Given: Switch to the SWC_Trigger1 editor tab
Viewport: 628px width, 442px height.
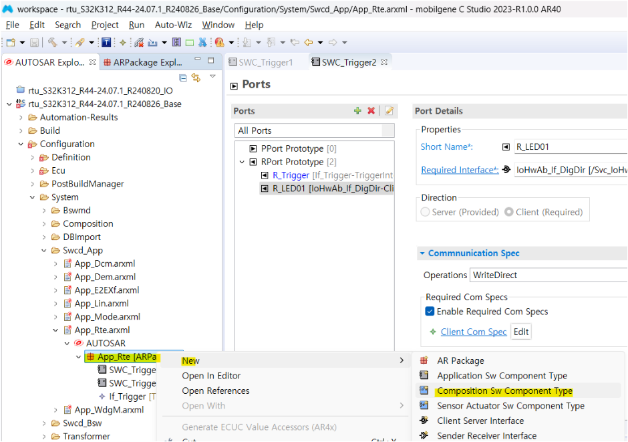Looking at the screenshot, I should click(261, 62).
